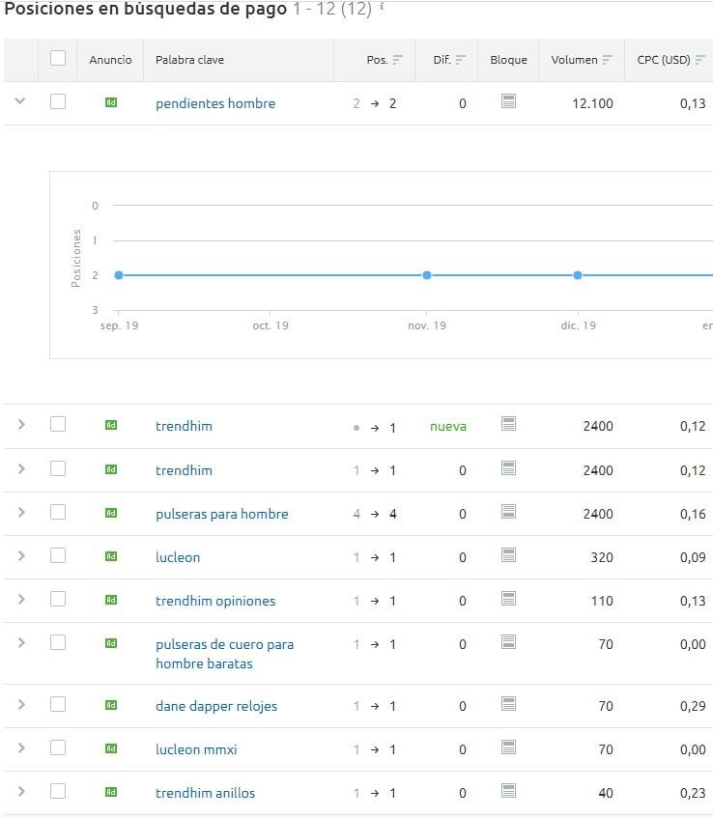Click the Ad icon for trendhim anillos
Viewport: 713px width, 818px height.
click(x=111, y=791)
